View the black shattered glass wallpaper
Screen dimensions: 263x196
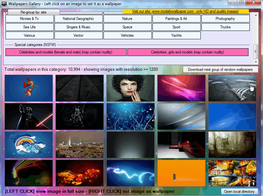pyautogui.click(x=80, y=117)
